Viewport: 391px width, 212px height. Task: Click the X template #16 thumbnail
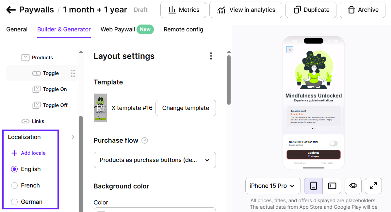click(100, 108)
